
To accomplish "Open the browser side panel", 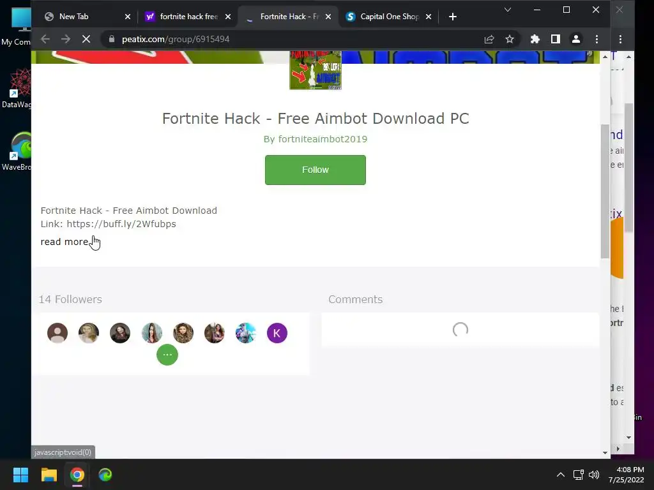I will (x=555, y=39).
